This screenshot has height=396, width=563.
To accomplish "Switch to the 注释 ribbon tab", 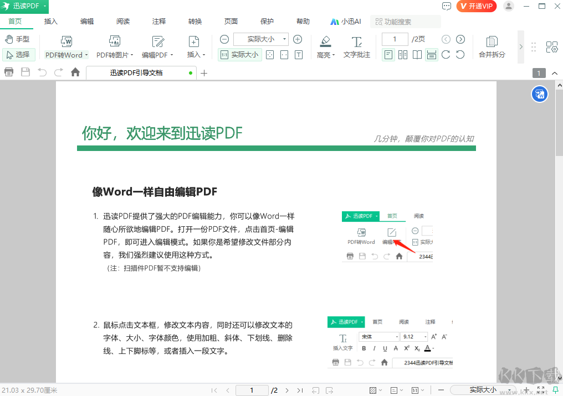I will click(x=159, y=22).
